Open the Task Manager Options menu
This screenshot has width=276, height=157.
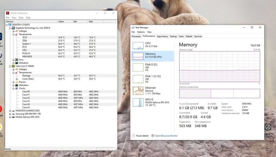click(x=141, y=32)
